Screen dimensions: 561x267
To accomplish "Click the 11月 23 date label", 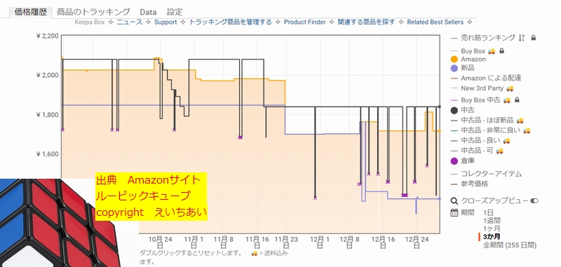I will coord(287,242).
